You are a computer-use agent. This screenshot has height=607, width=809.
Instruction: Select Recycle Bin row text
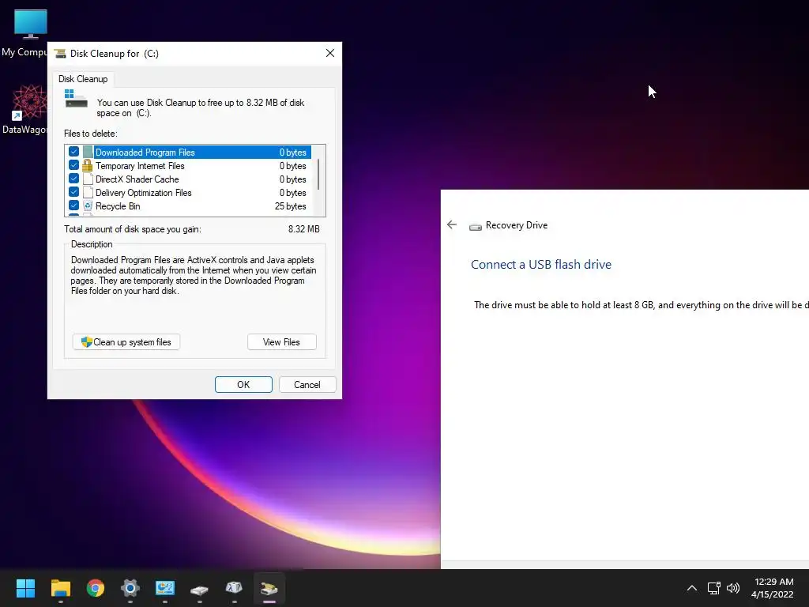(x=118, y=206)
